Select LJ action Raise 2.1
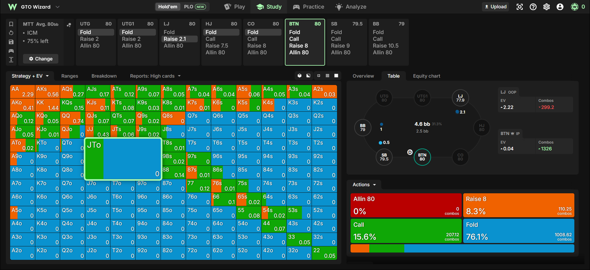The image size is (590, 270). (180, 39)
